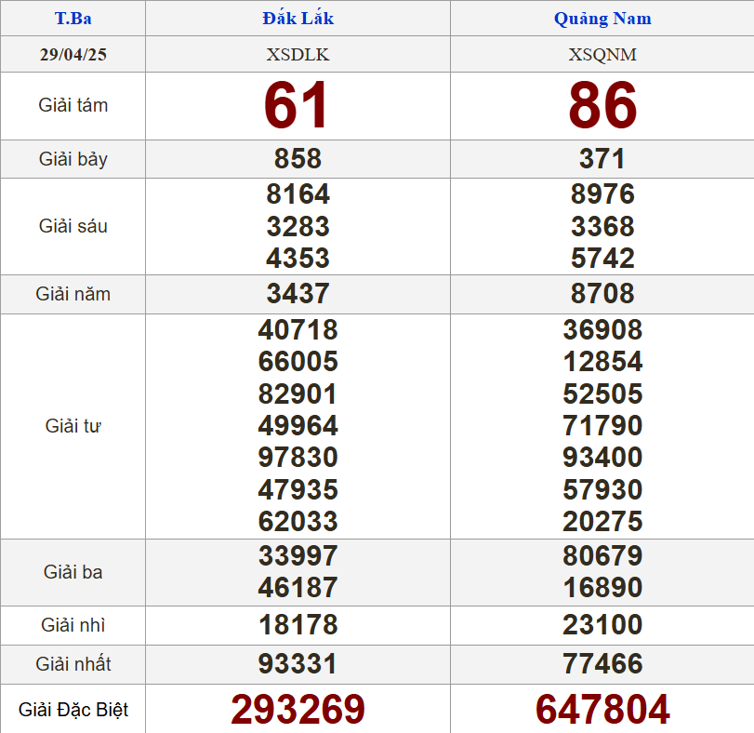The width and height of the screenshot is (754, 733).
Task: Click the Giải năm row label
Action: (x=73, y=294)
